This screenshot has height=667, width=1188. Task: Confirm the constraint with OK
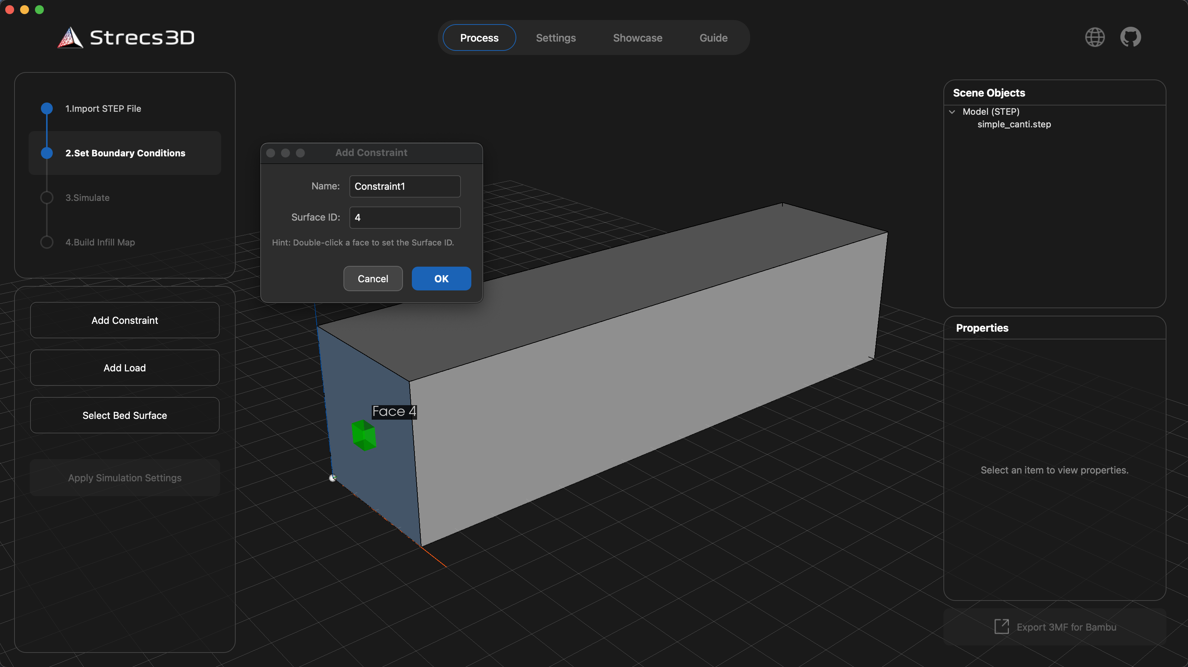coord(441,278)
